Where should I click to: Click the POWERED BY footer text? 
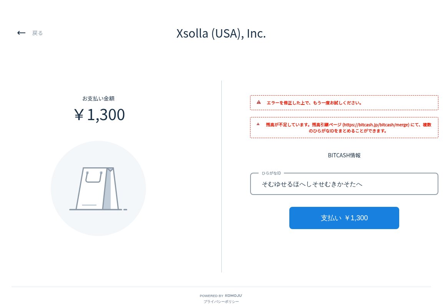point(211,296)
